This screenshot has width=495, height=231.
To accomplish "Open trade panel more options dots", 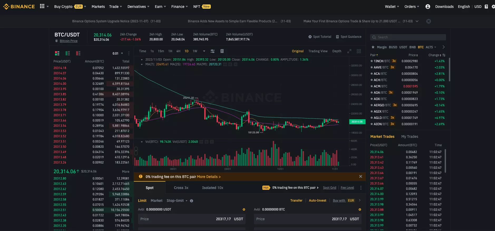I will (x=361, y=188).
